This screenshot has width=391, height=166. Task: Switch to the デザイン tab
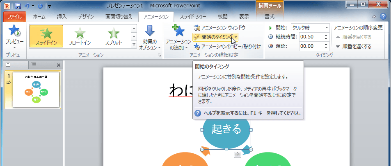(86, 17)
